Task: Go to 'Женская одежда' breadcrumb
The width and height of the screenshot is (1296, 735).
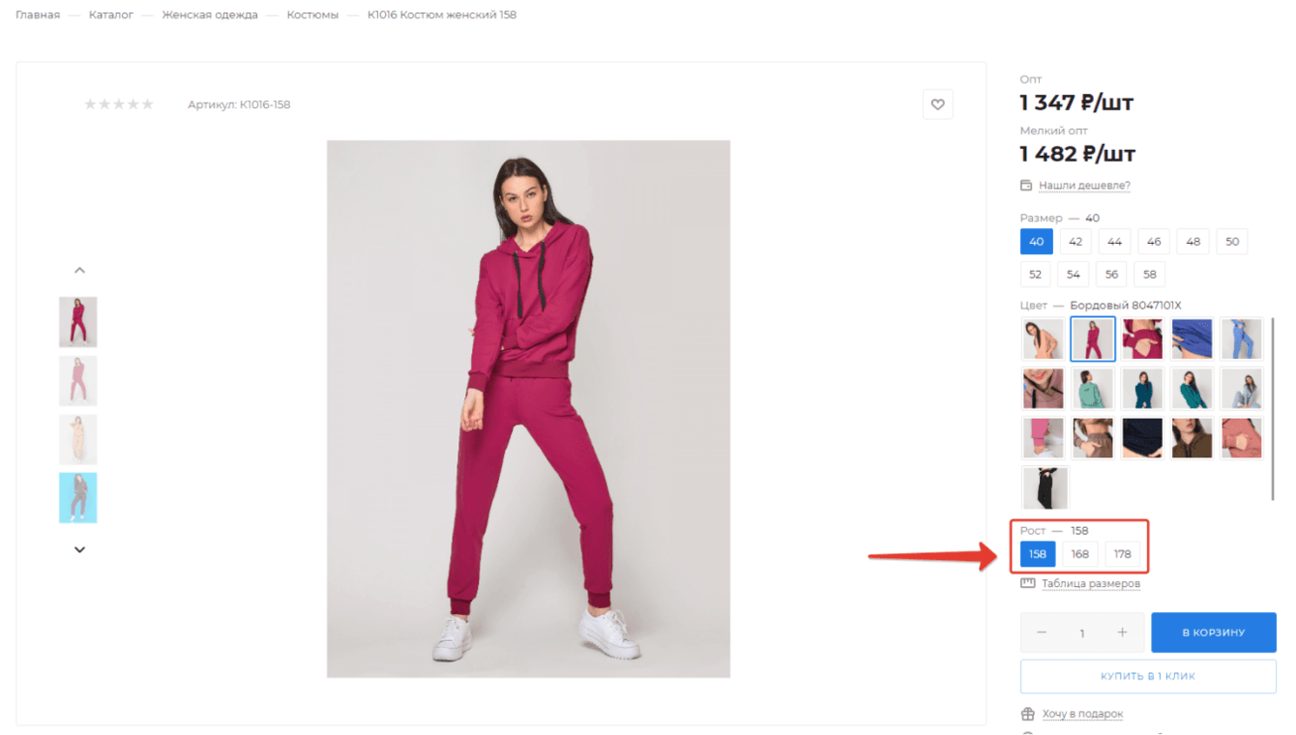Action: 210,15
